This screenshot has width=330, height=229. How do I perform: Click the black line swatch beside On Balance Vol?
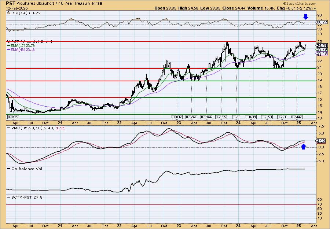tap(9, 169)
